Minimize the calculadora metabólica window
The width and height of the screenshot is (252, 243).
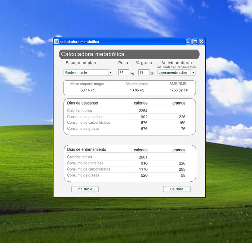(189, 42)
